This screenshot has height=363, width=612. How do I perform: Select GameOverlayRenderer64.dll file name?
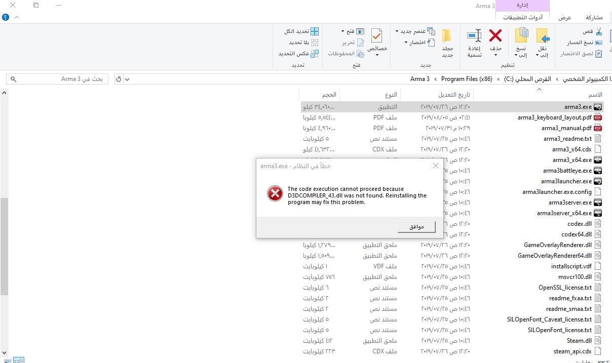[555, 256]
